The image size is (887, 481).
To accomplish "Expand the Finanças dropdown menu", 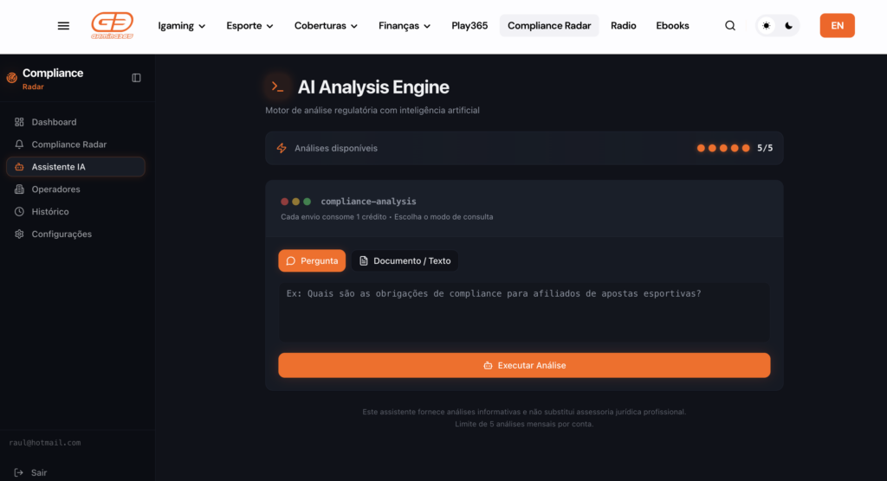I will tap(405, 26).
